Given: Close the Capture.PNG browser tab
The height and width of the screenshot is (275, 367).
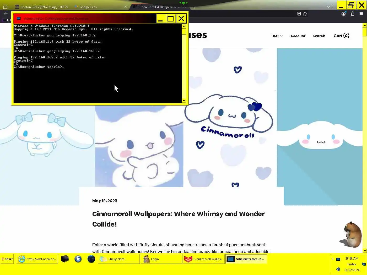Looking at the screenshot, I should tap(67, 7).
